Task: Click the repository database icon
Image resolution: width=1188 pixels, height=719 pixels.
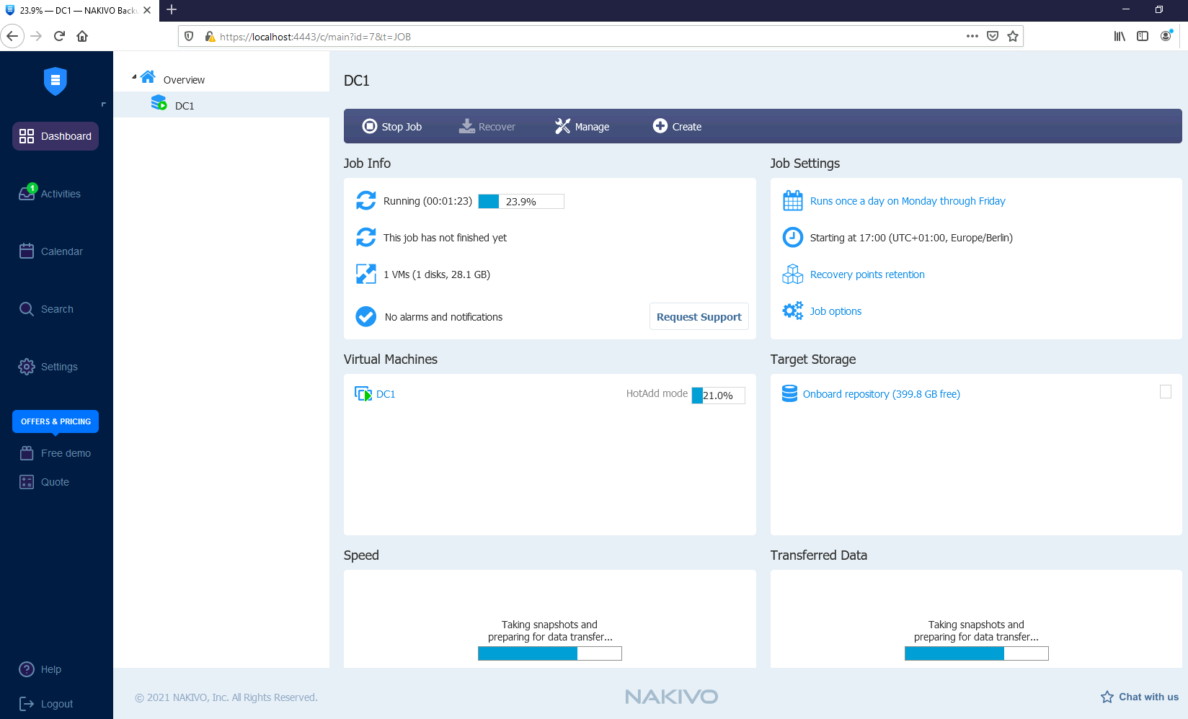Action: (x=790, y=393)
